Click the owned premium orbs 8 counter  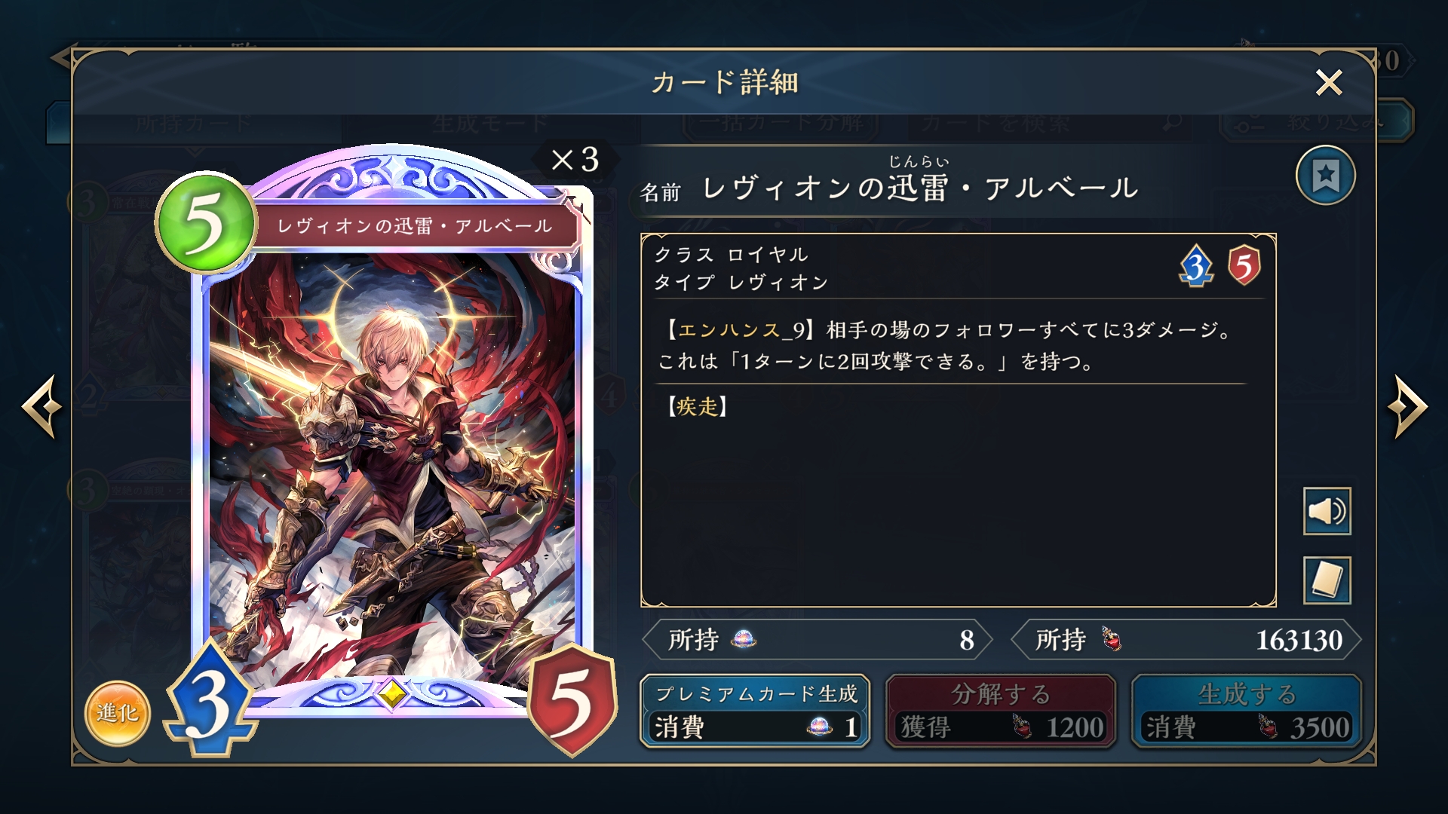point(818,640)
